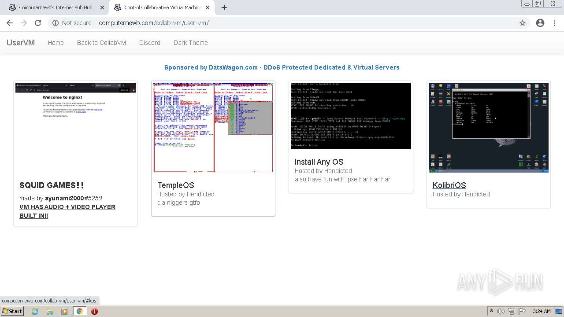The height and width of the screenshot is (317, 564).
Task: Open the volume speaker tray icon
Action: (x=501, y=311)
